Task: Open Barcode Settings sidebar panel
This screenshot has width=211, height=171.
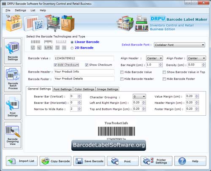Action: click(13, 51)
